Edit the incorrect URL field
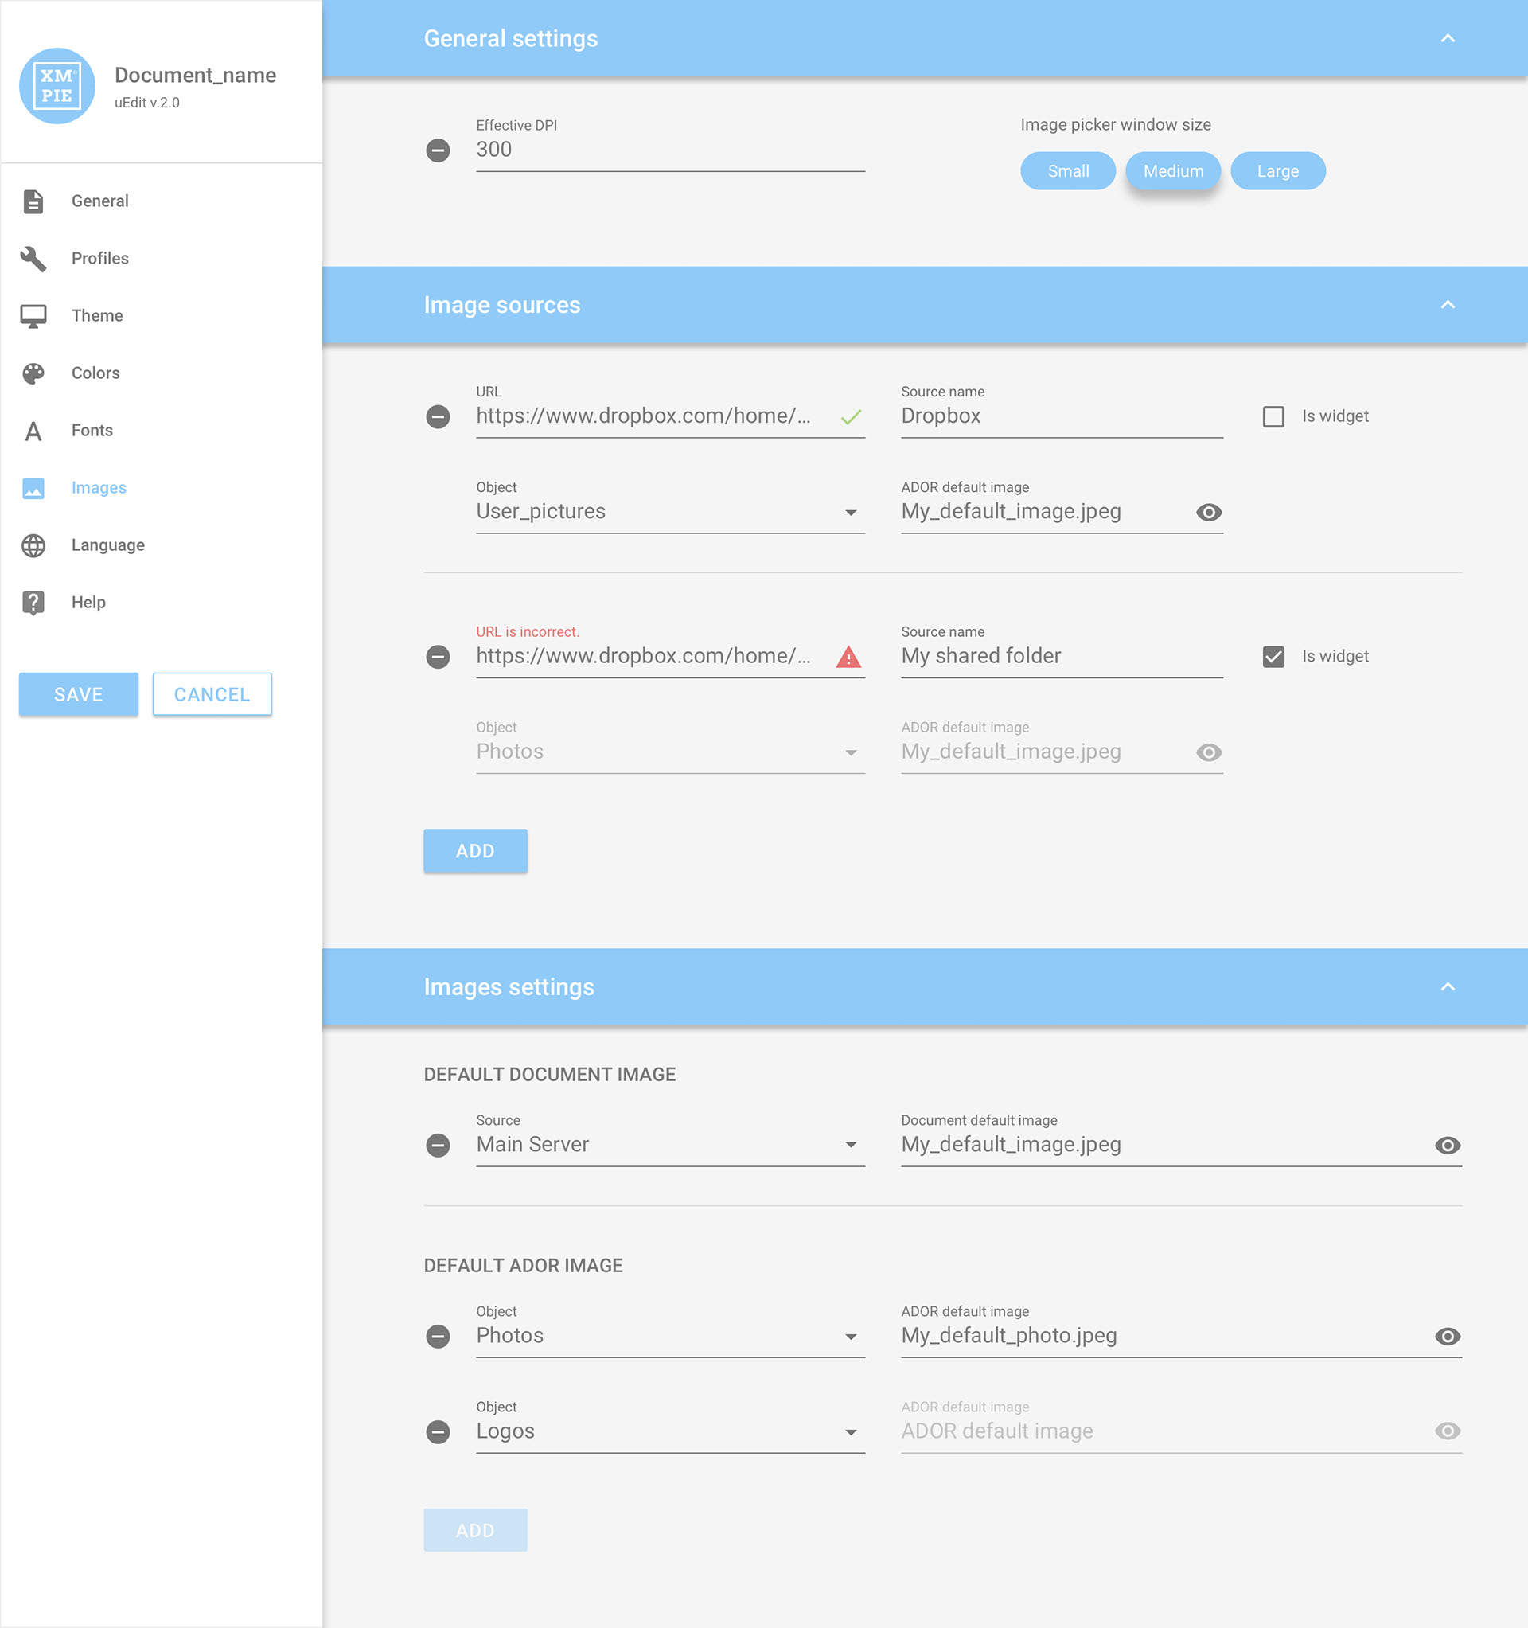Image resolution: width=1528 pixels, height=1628 pixels. [670, 656]
